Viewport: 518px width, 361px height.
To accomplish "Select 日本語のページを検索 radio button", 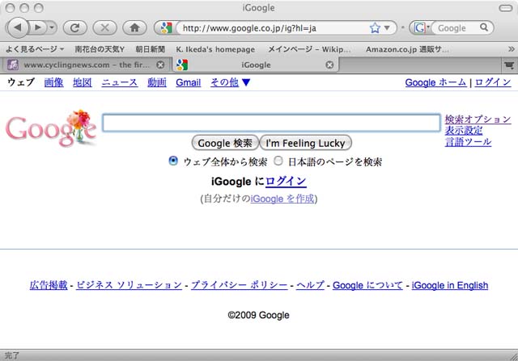I will tap(278, 161).
